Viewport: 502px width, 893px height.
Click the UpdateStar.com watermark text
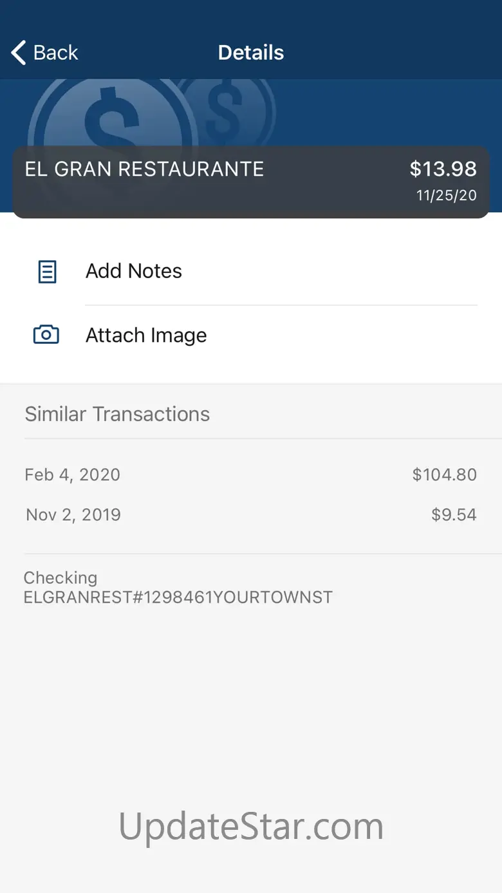click(251, 826)
